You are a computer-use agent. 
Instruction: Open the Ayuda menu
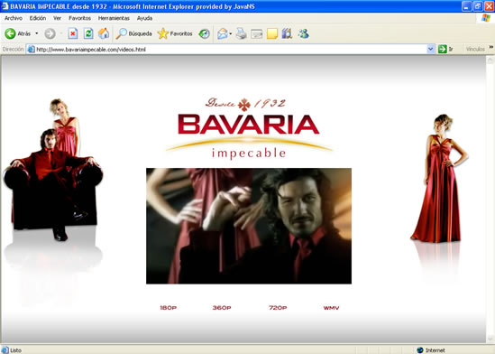pos(144,18)
